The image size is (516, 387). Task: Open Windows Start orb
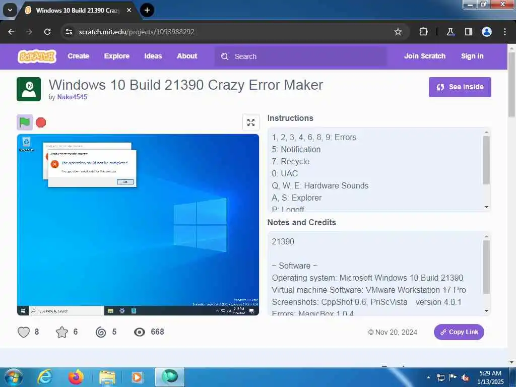(13, 377)
